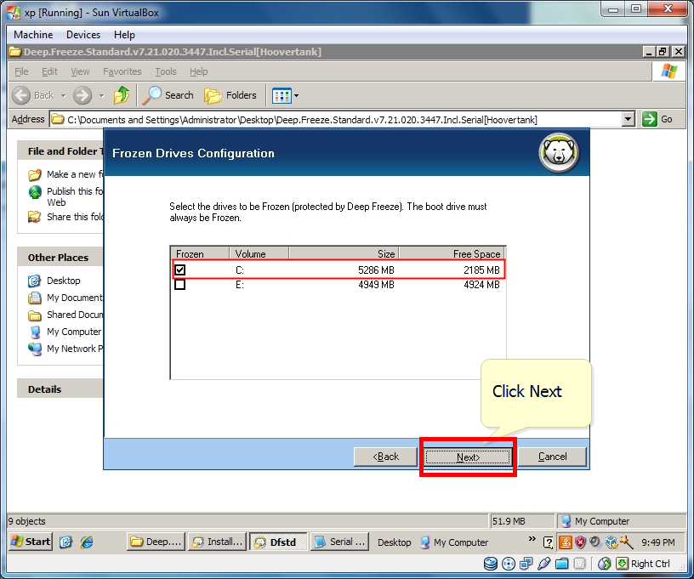Click the red security shield tray icon

[580, 542]
